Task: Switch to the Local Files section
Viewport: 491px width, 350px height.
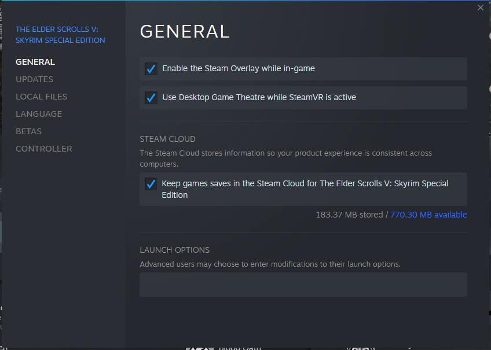Action: click(x=41, y=97)
